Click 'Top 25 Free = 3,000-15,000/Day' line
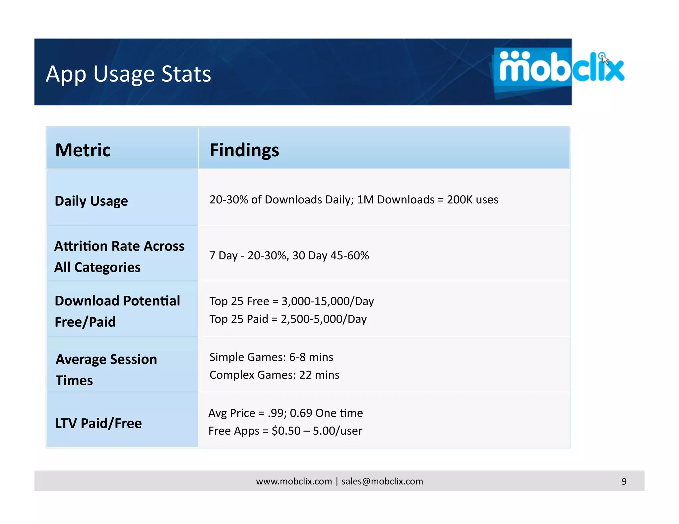This screenshot has height=524, width=679. (x=292, y=301)
